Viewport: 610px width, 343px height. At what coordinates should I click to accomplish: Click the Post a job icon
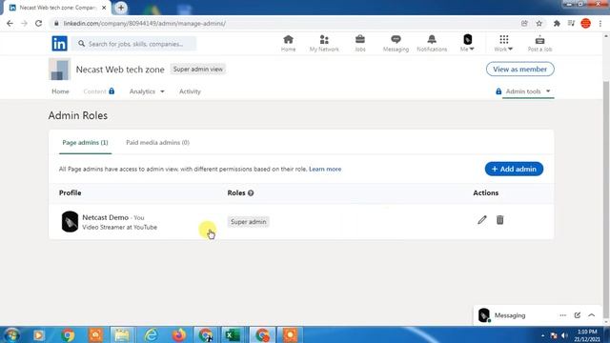[539, 43]
